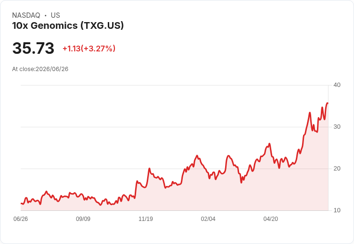Click the 10x Genomics (TXG.US) title

point(68,25)
